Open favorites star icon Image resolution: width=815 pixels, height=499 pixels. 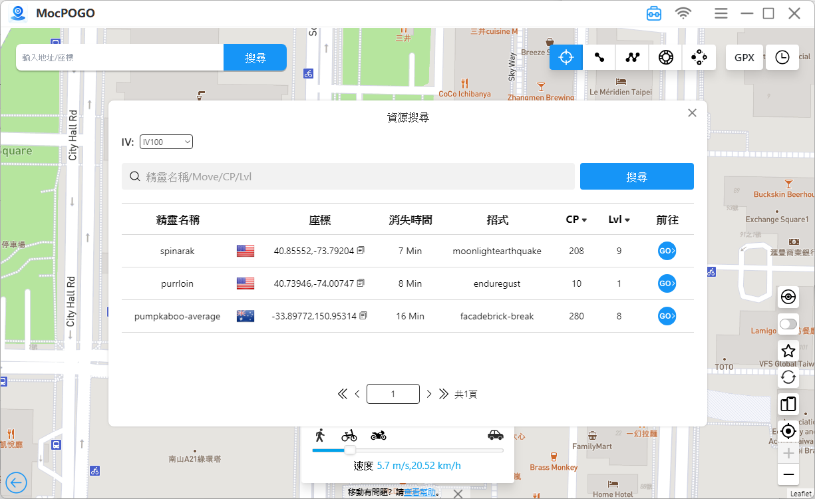788,351
